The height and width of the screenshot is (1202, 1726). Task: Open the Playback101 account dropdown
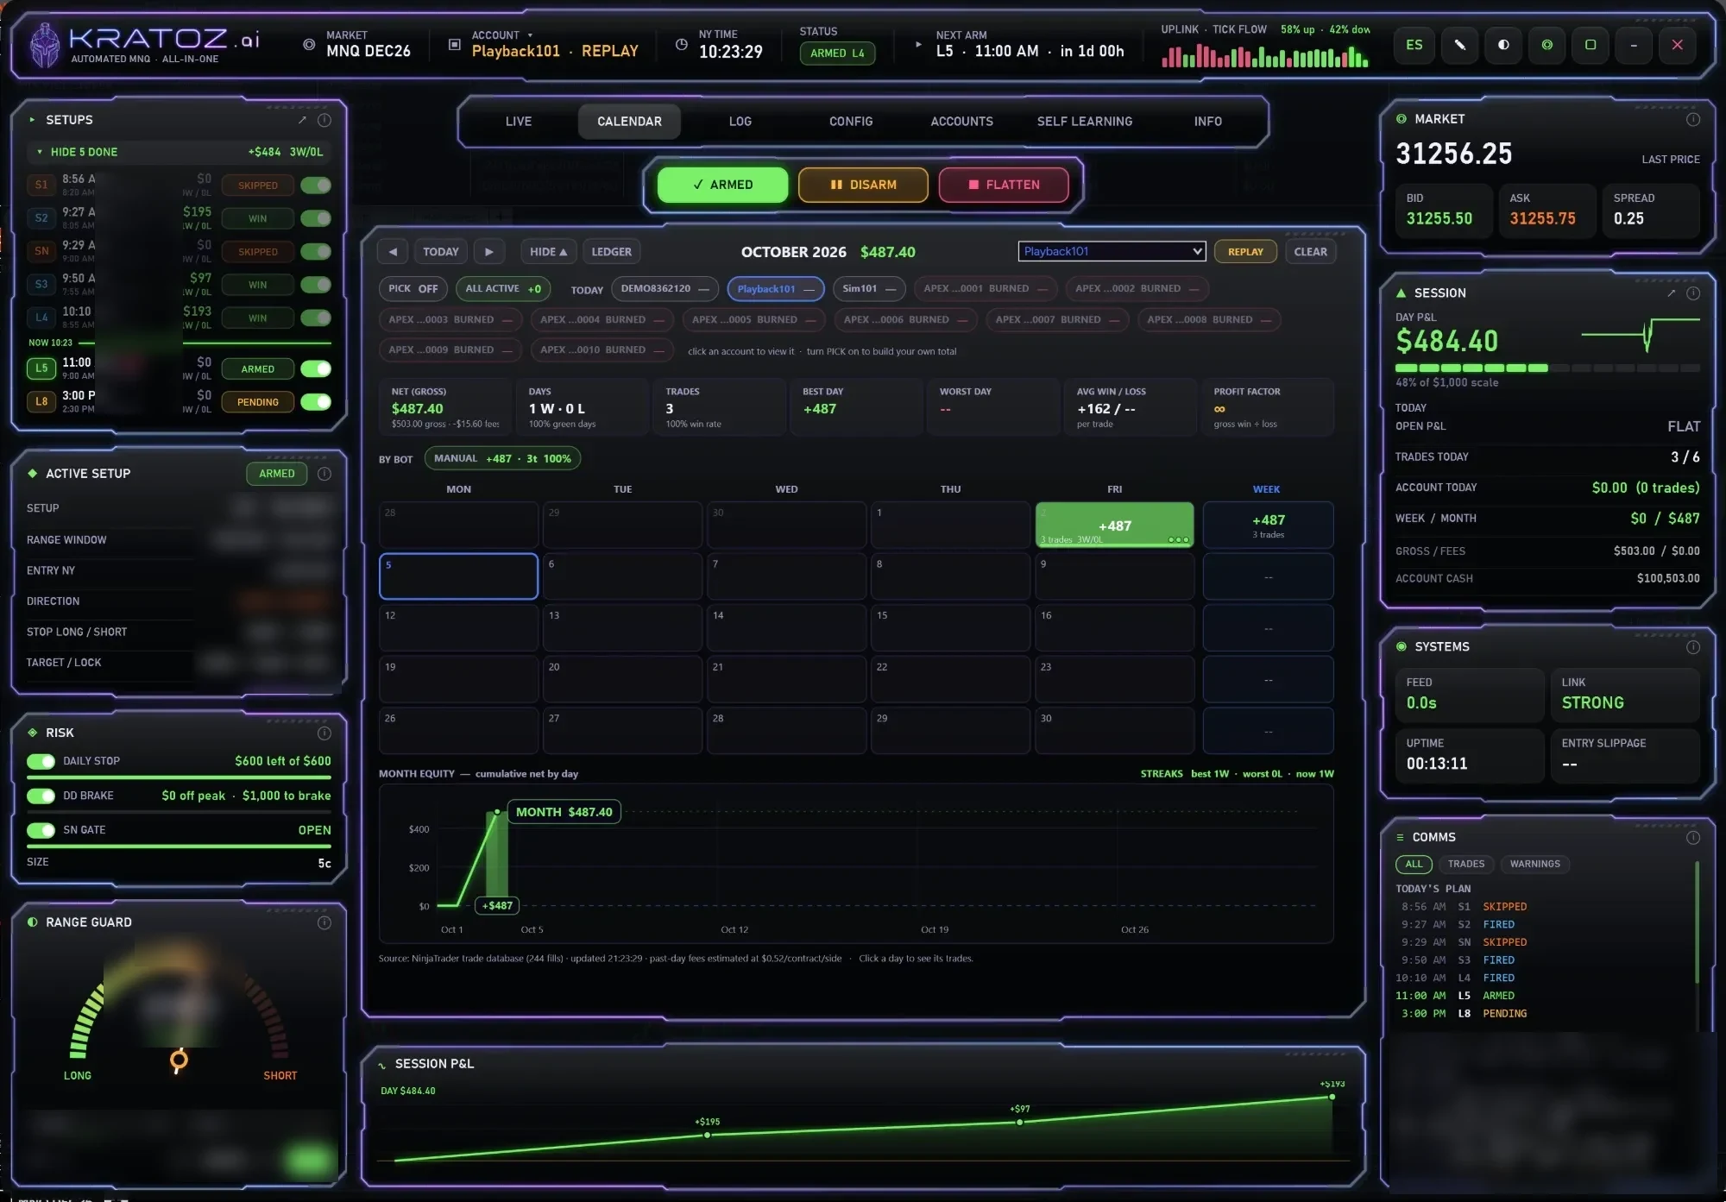[1112, 251]
